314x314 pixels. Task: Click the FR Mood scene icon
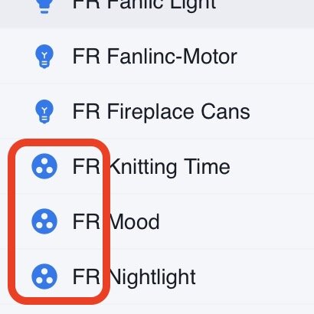tap(44, 221)
